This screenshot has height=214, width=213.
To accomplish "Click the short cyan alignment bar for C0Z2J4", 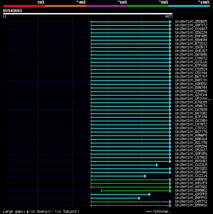I will coord(118,176).
